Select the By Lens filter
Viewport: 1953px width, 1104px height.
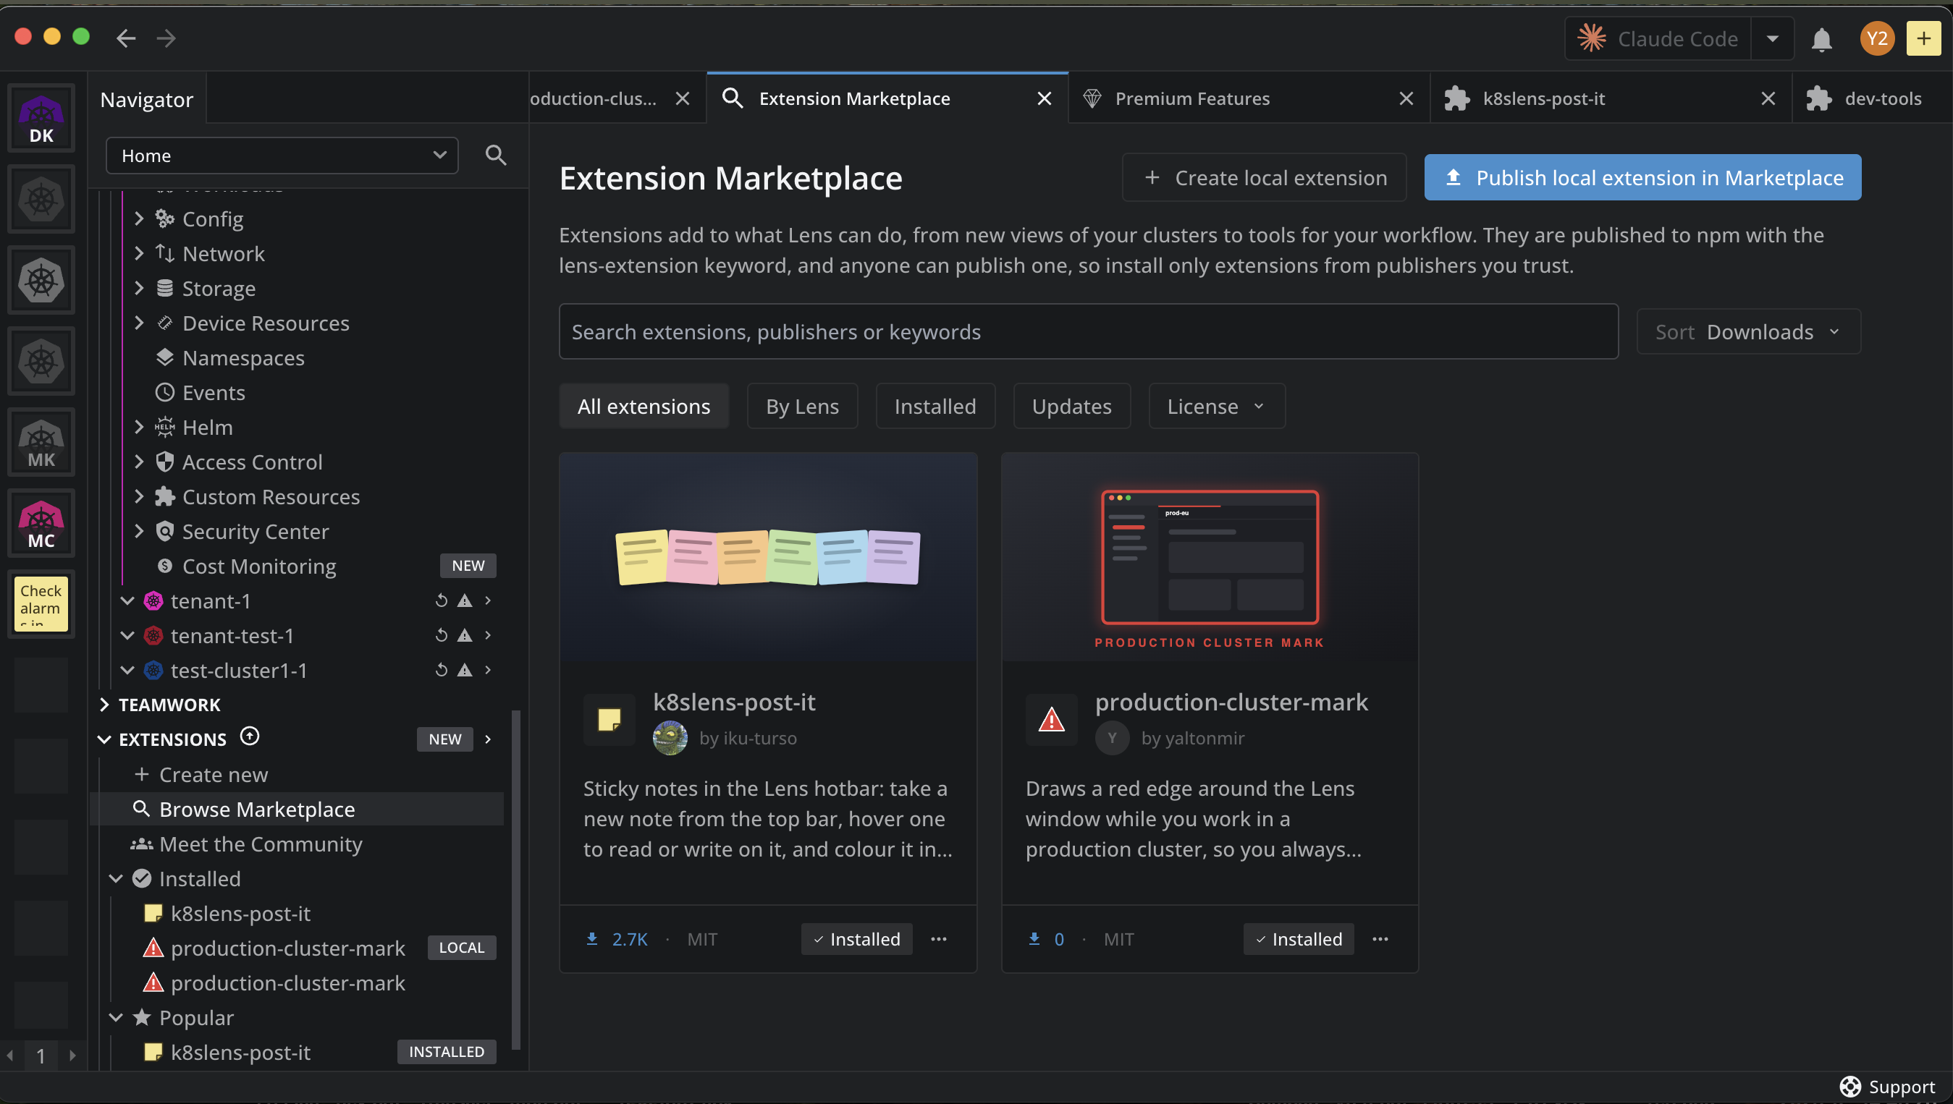point(803,407)
